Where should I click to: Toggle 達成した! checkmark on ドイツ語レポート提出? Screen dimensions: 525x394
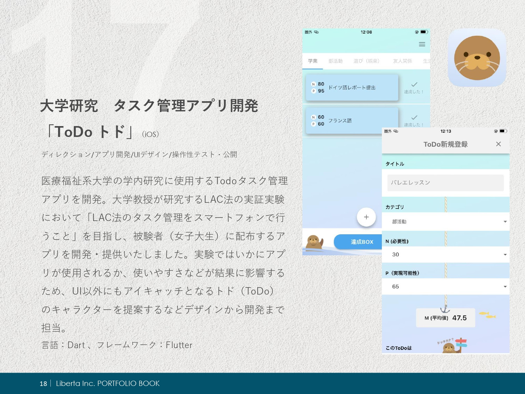(x=414, y=84)
